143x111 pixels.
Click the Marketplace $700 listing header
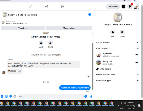point(17,22)
